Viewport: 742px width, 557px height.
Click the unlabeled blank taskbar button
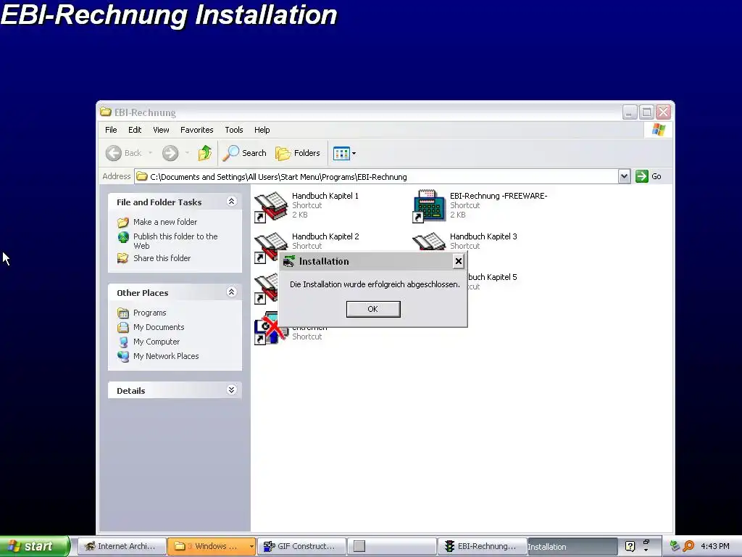pyautogui.click(x=391, y=546)
